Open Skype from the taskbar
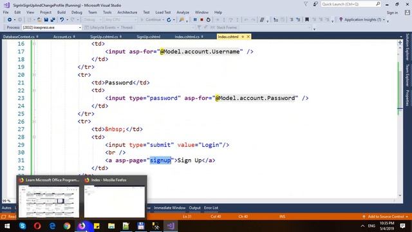 point(23,226)
